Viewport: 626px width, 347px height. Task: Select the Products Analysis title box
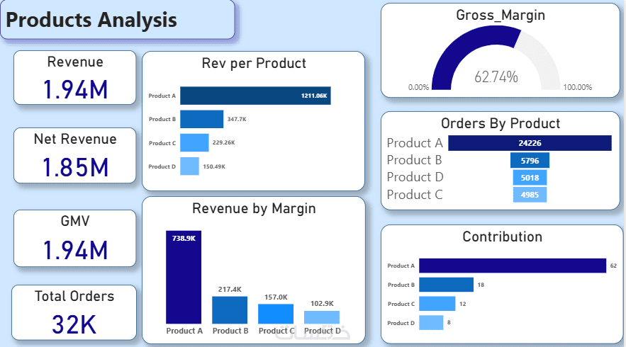[118, 20]
